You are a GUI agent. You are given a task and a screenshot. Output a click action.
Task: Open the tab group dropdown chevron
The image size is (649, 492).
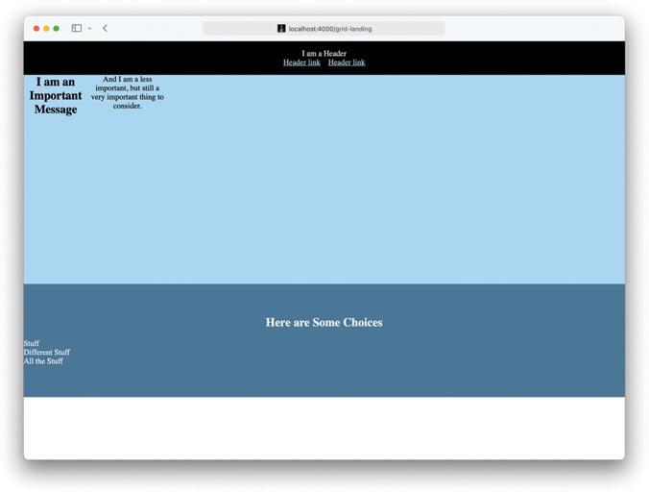89,29
